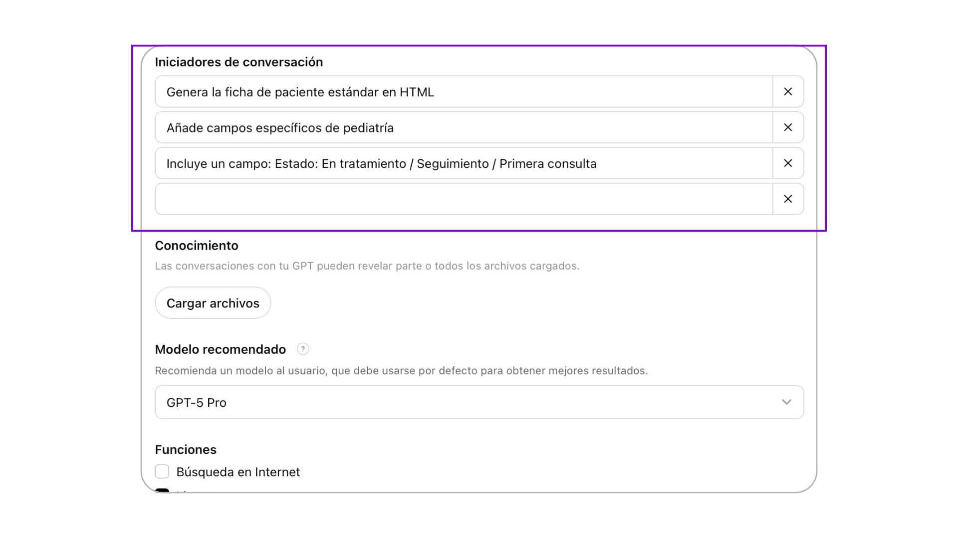Click the Cargar archivos button
Viewport: 958px width, 538px height.
[x=213, y=303]
